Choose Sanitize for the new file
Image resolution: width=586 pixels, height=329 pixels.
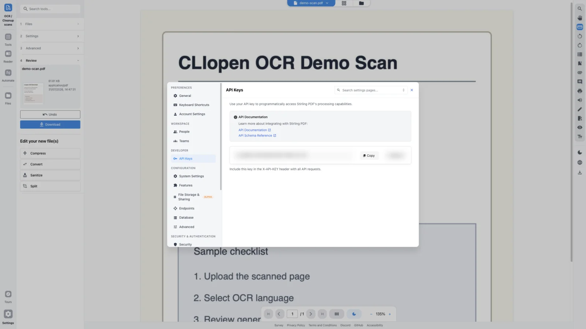point(50,175)
